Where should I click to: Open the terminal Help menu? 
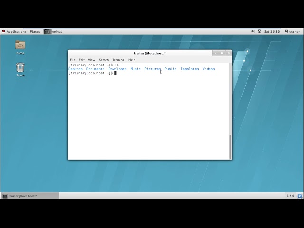pyautogui.click(x=132, y=60)
